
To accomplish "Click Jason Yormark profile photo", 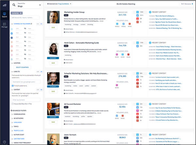I will [53, 139].
